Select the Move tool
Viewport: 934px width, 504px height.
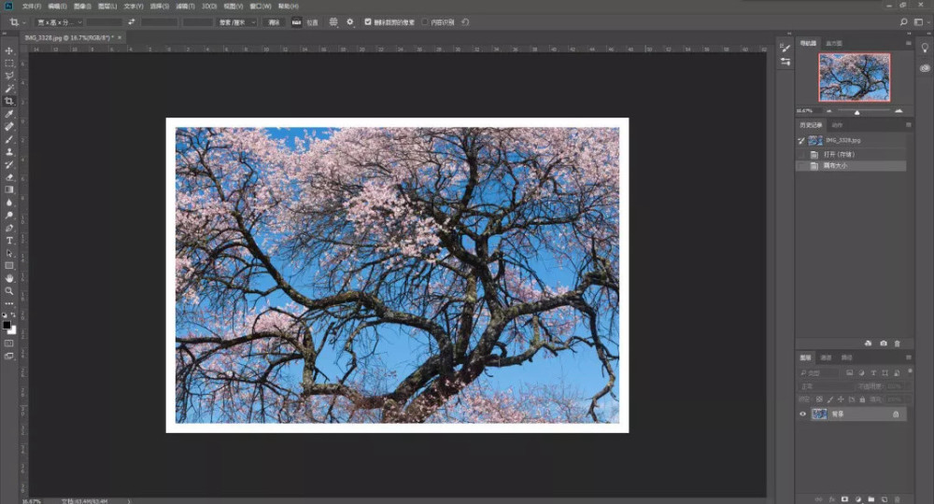click(9, 50)
